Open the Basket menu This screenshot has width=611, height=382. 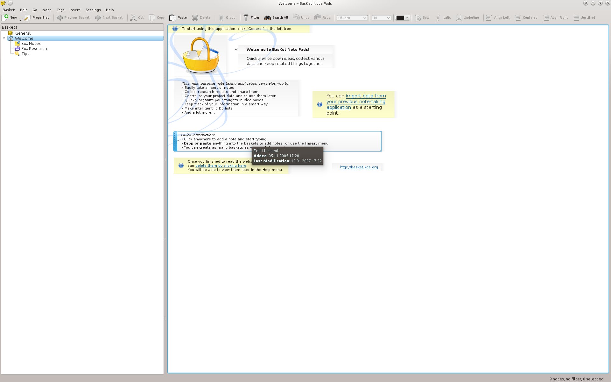pos(9,10)
